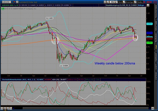
Task: Click the green info icon near copyright
Action: point(3,9)
